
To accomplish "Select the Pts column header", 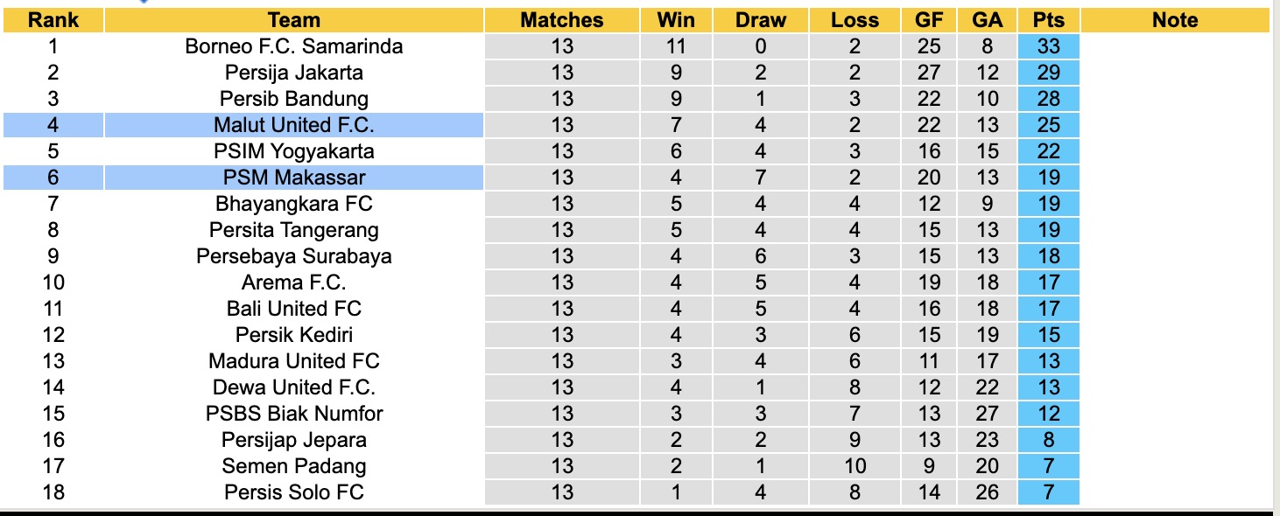I will pos(1048,20).
